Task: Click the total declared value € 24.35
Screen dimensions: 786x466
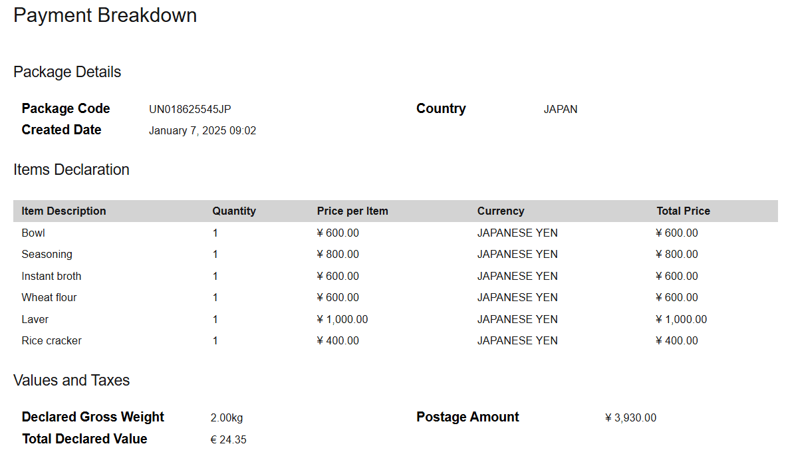Action: (x=228, y=439)
